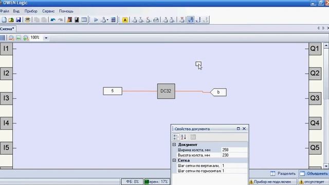Select the DC32 function block

pyautogui.click(x=166, y=91)
